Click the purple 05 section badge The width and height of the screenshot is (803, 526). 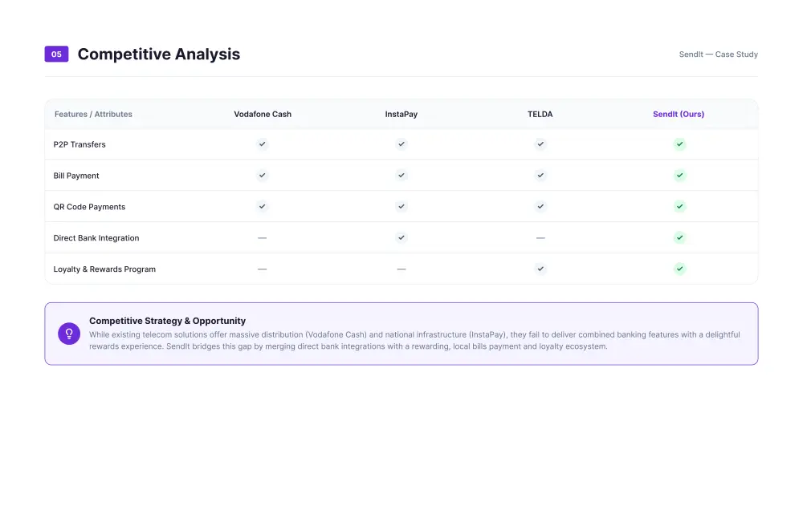coord(56,55)
